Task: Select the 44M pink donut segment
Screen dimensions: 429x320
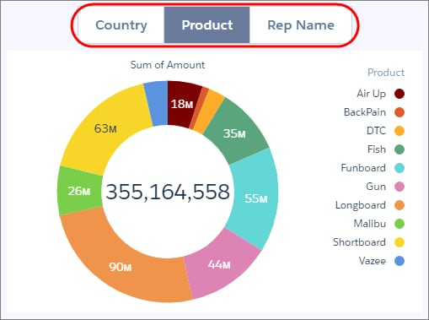Action: click(219, 264)
